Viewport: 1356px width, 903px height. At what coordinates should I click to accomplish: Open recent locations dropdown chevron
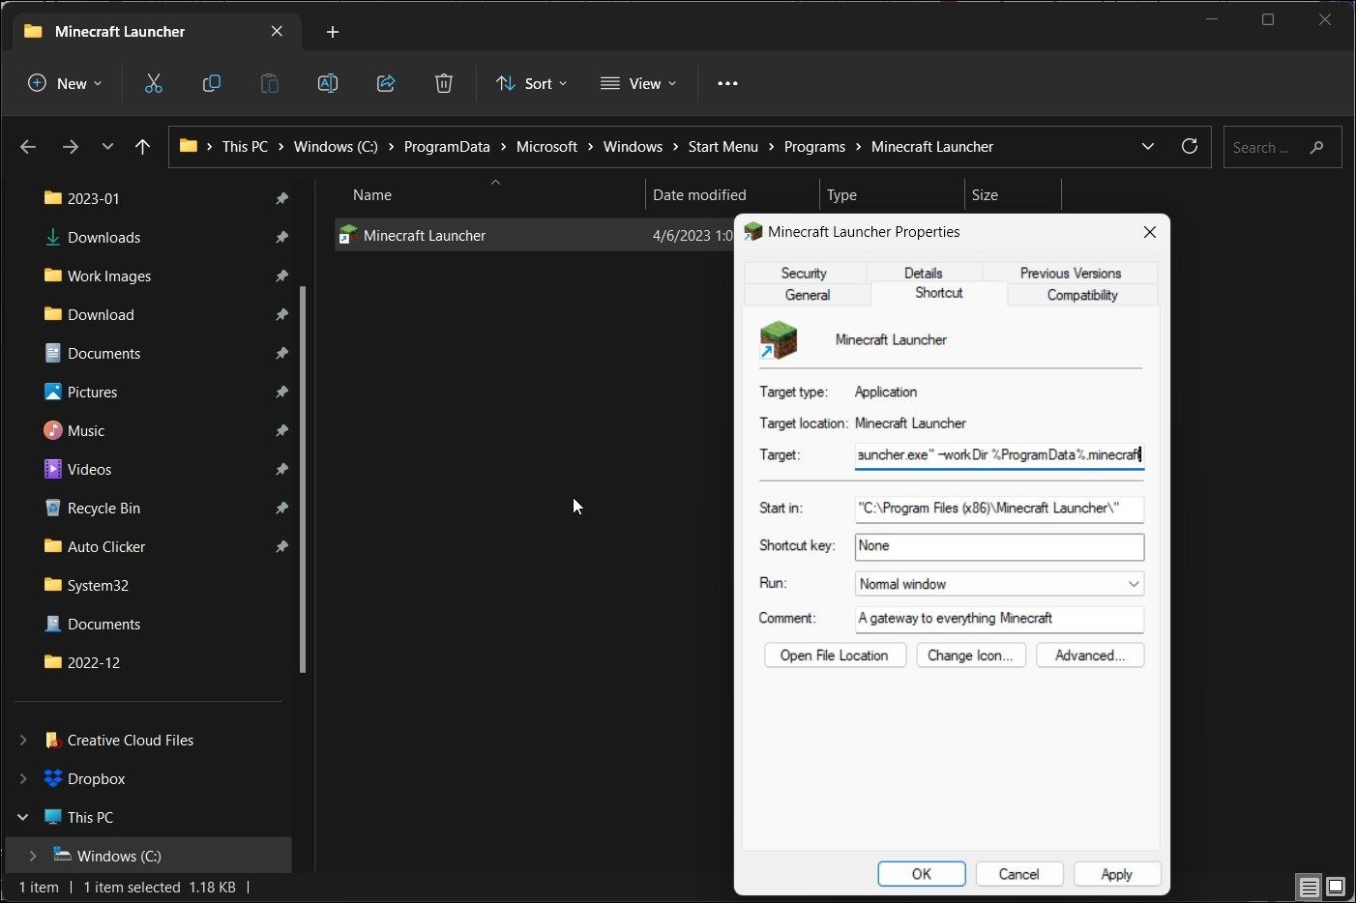tap(107, 147)
